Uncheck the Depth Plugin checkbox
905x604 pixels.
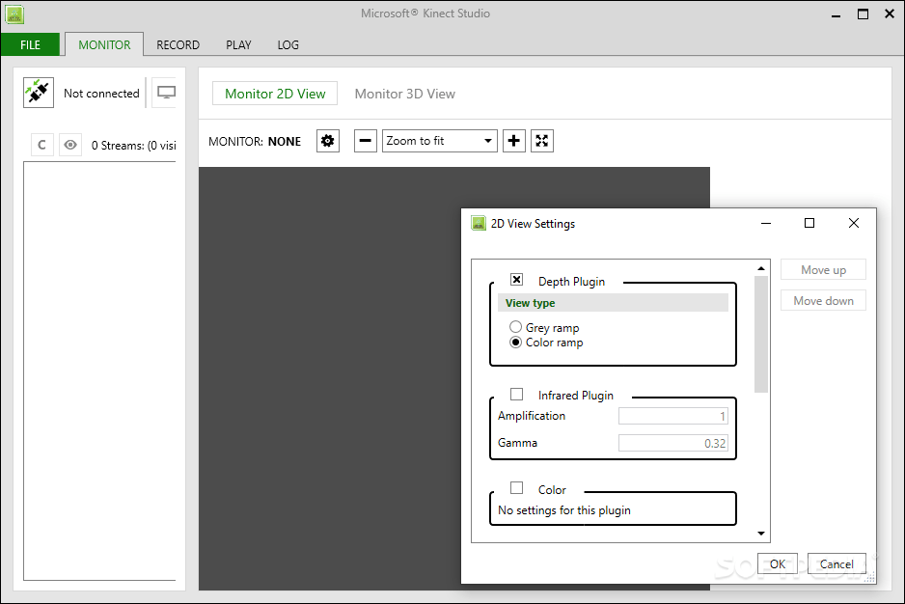(516, 280)
